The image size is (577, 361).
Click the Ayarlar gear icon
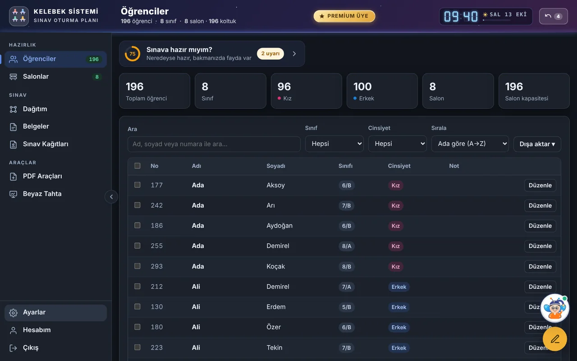[x=14, y=313]
